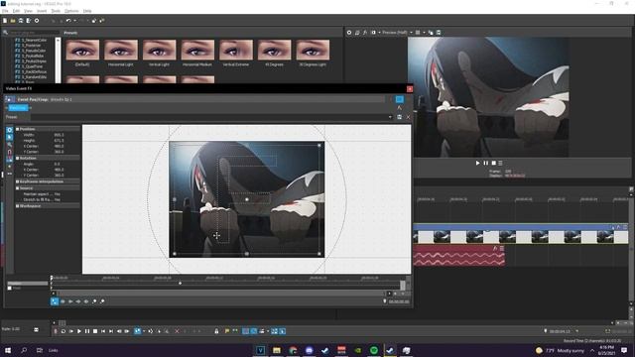The image size is (635, 357).
Task: Toggle Sync Cursor button in keyframe toolbar
Action: point(55,301)
